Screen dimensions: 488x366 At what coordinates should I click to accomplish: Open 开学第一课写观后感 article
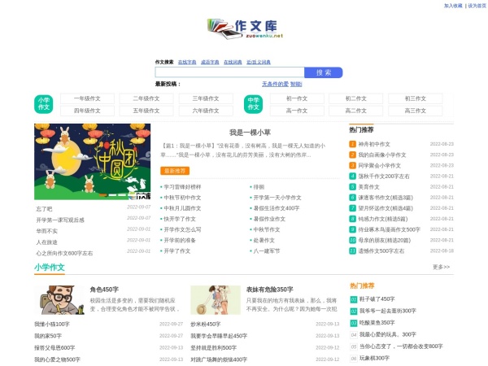pyautogui.click(x=60, y=220)
